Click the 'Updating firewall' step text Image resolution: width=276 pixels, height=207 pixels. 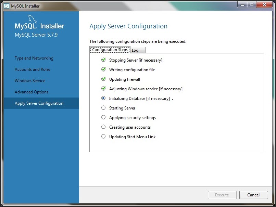point(125,79)
